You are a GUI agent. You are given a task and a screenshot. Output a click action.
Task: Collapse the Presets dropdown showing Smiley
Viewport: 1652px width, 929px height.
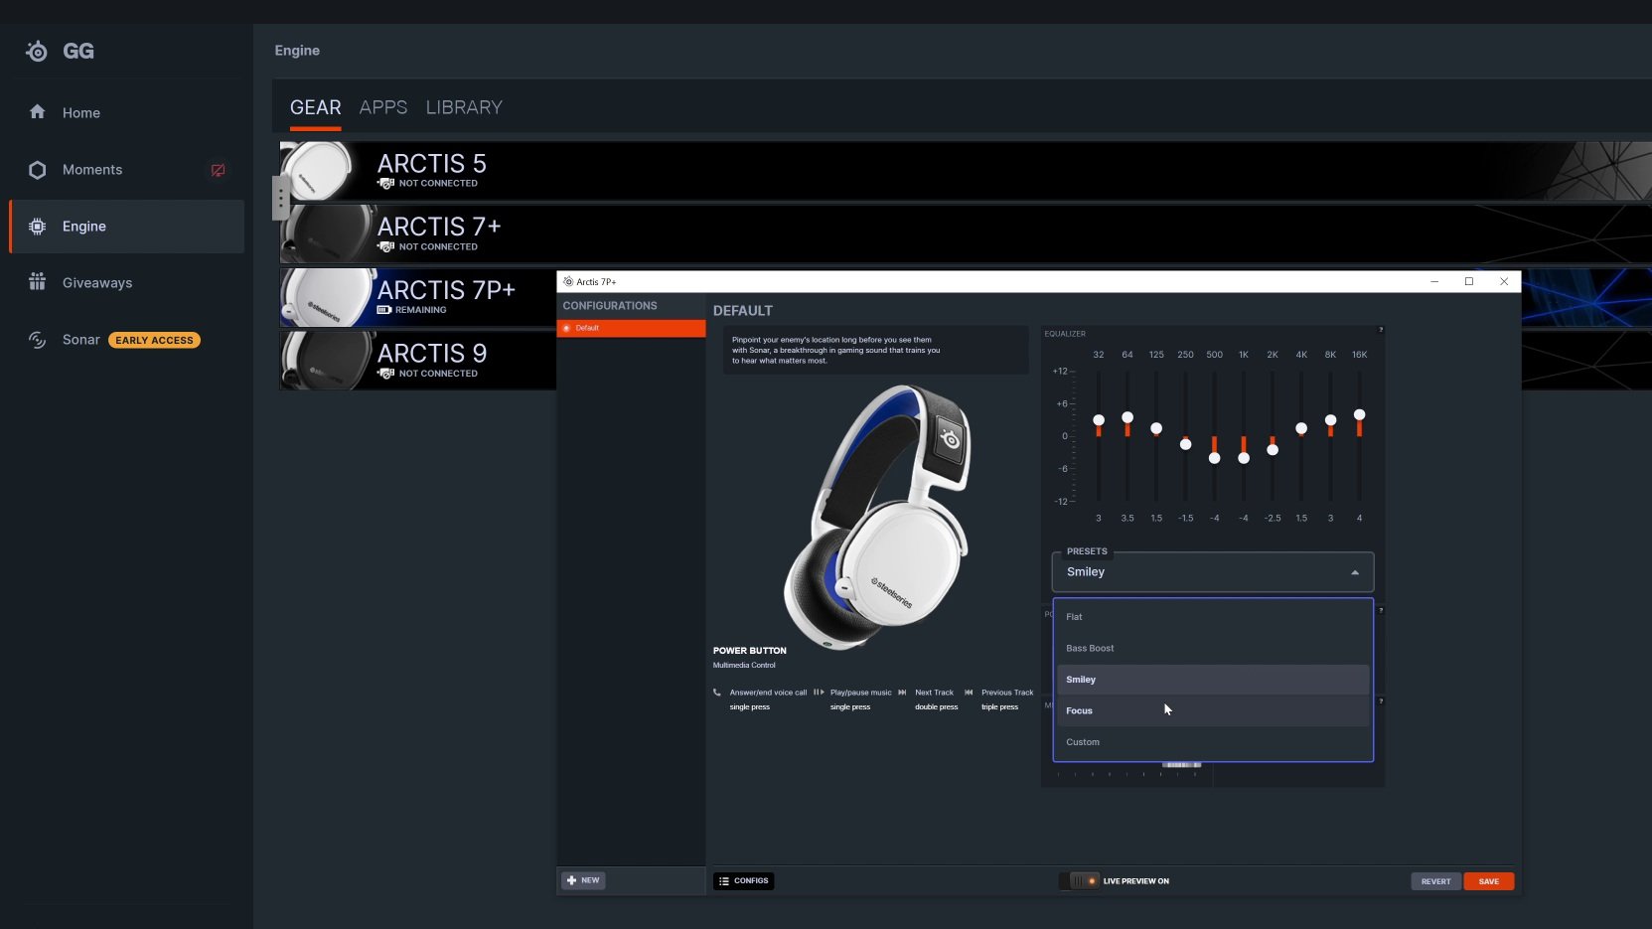click(x=1213, y=572)
